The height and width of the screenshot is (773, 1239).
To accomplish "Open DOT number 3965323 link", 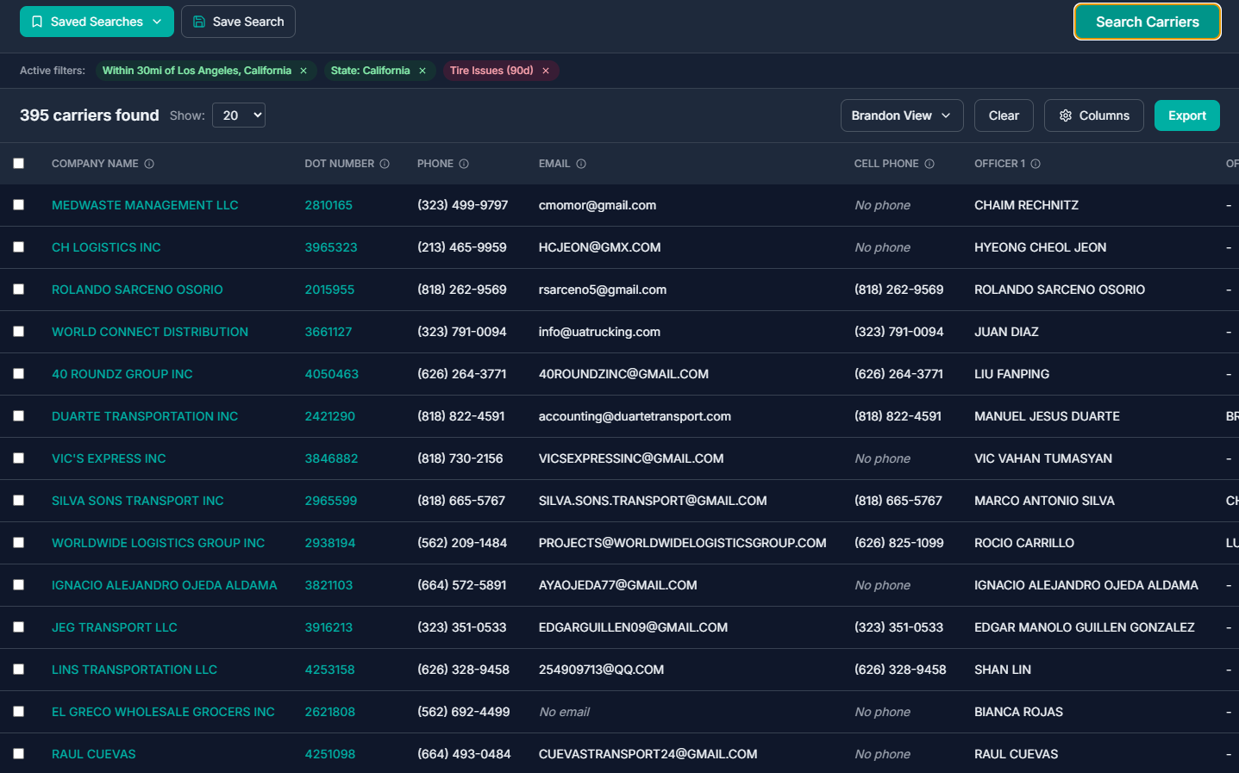I will [x=330, y=247].
